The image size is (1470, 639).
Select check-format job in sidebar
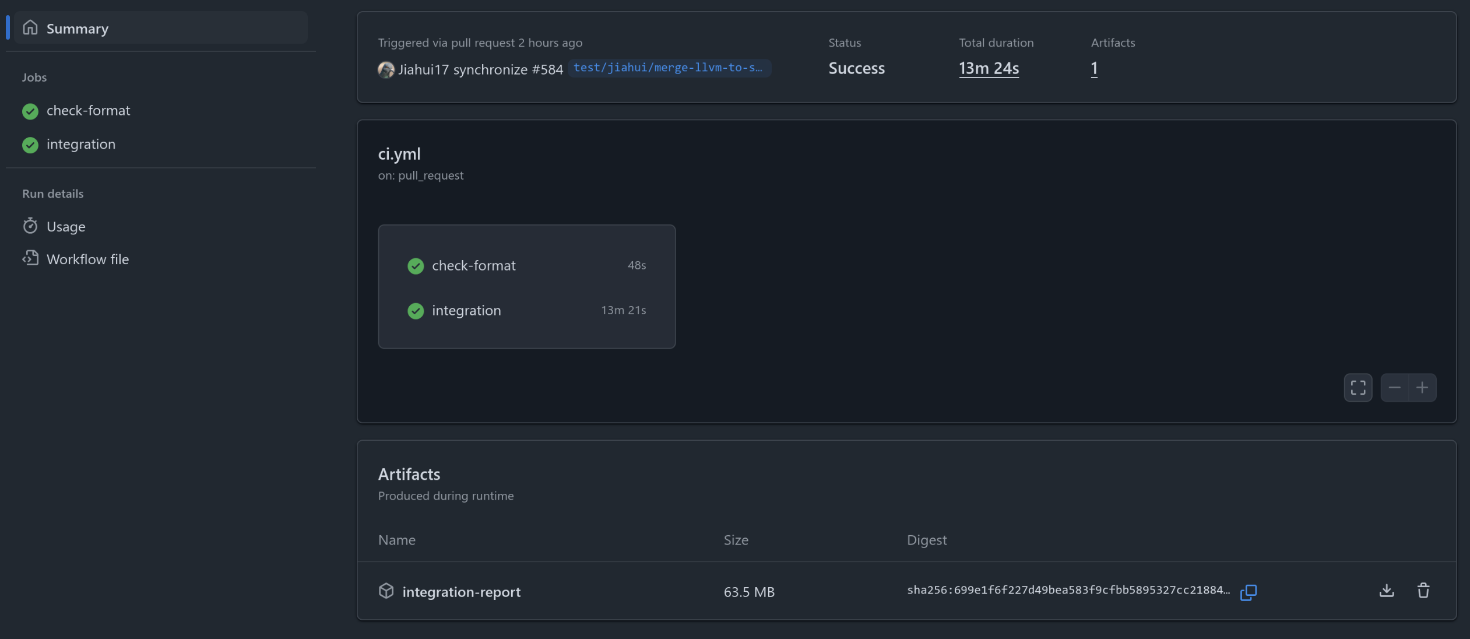[87, 110]
